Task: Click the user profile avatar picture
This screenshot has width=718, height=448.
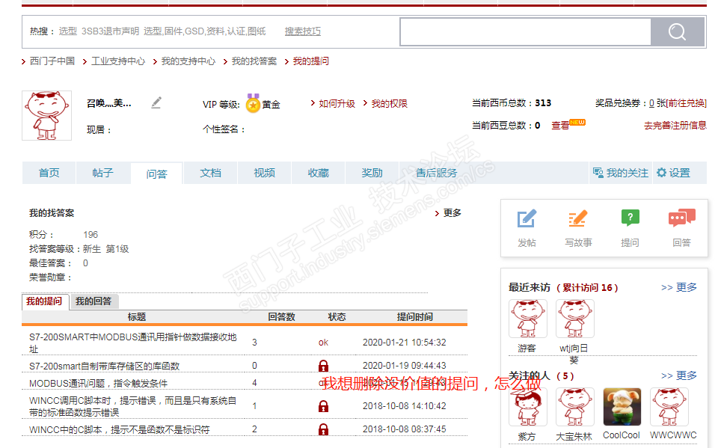Action: [46, 115]
